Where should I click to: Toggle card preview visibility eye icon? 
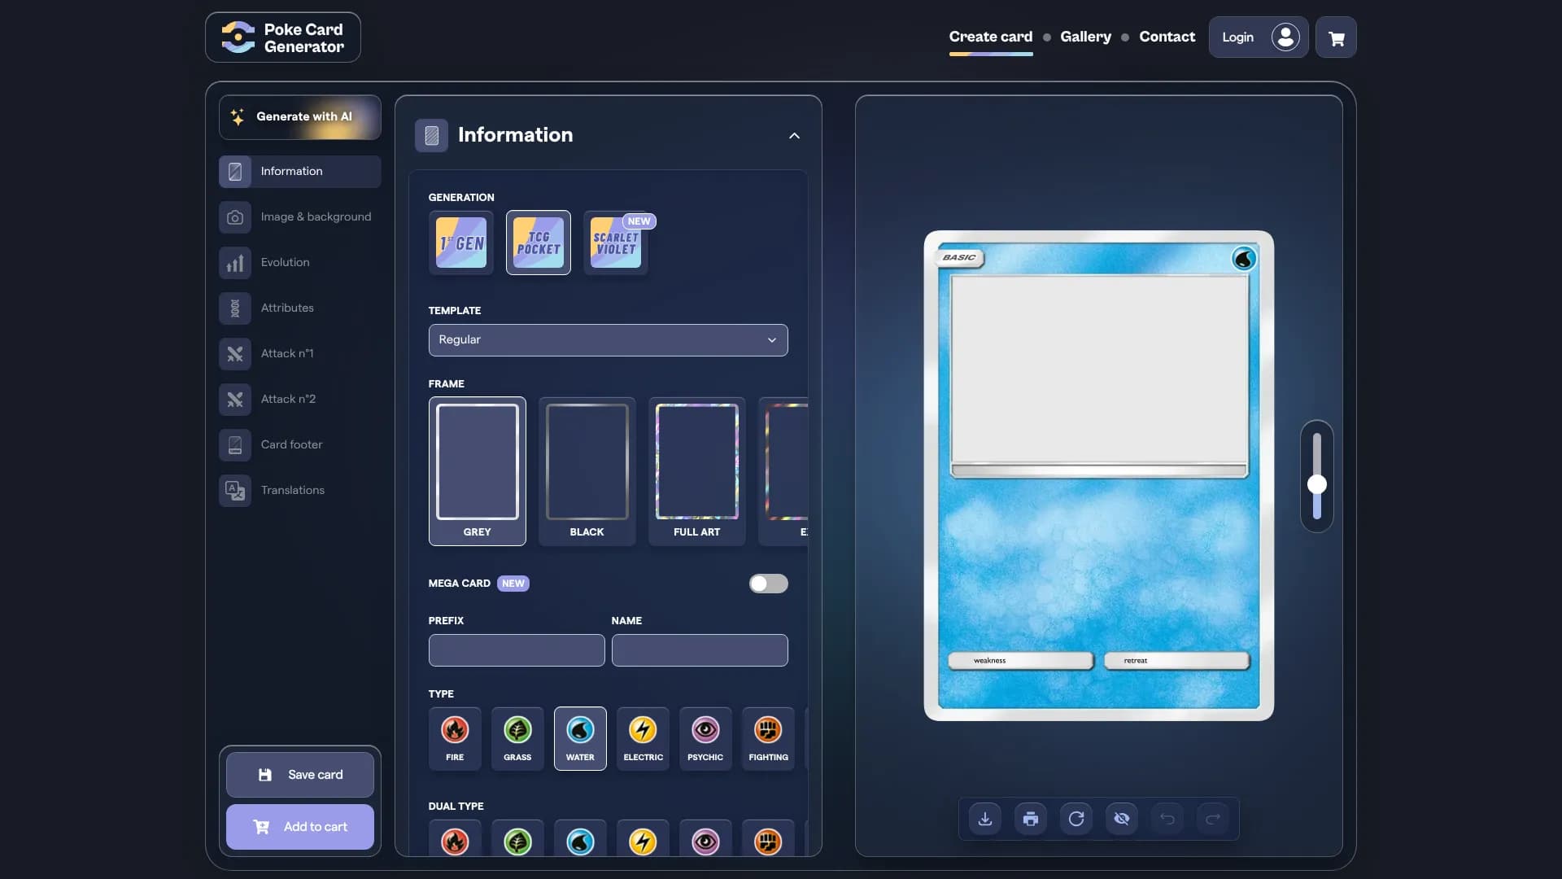(1121, 819)
